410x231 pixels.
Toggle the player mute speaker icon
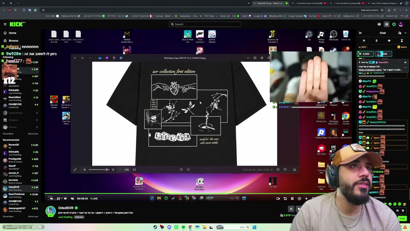pyautogui.click(x=72, y=198)
